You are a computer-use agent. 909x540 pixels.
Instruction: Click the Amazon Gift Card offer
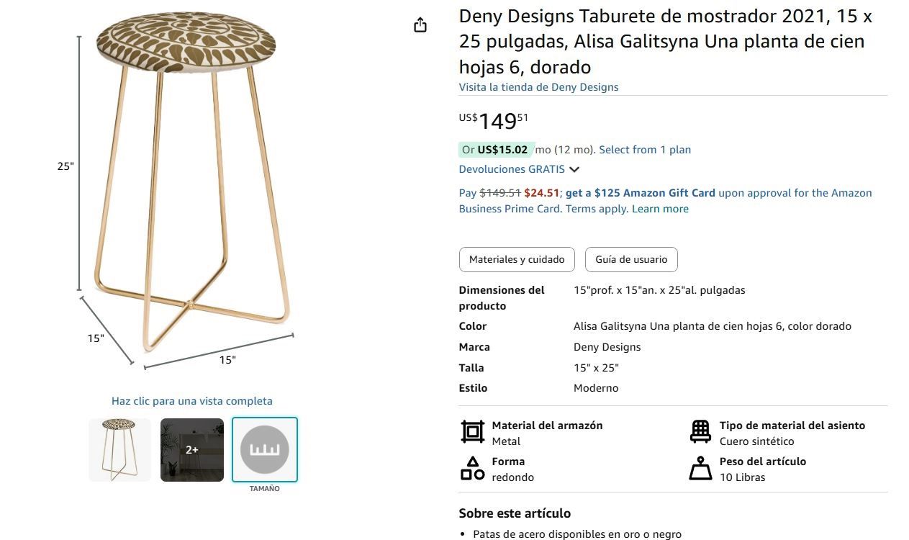(640, 192)
